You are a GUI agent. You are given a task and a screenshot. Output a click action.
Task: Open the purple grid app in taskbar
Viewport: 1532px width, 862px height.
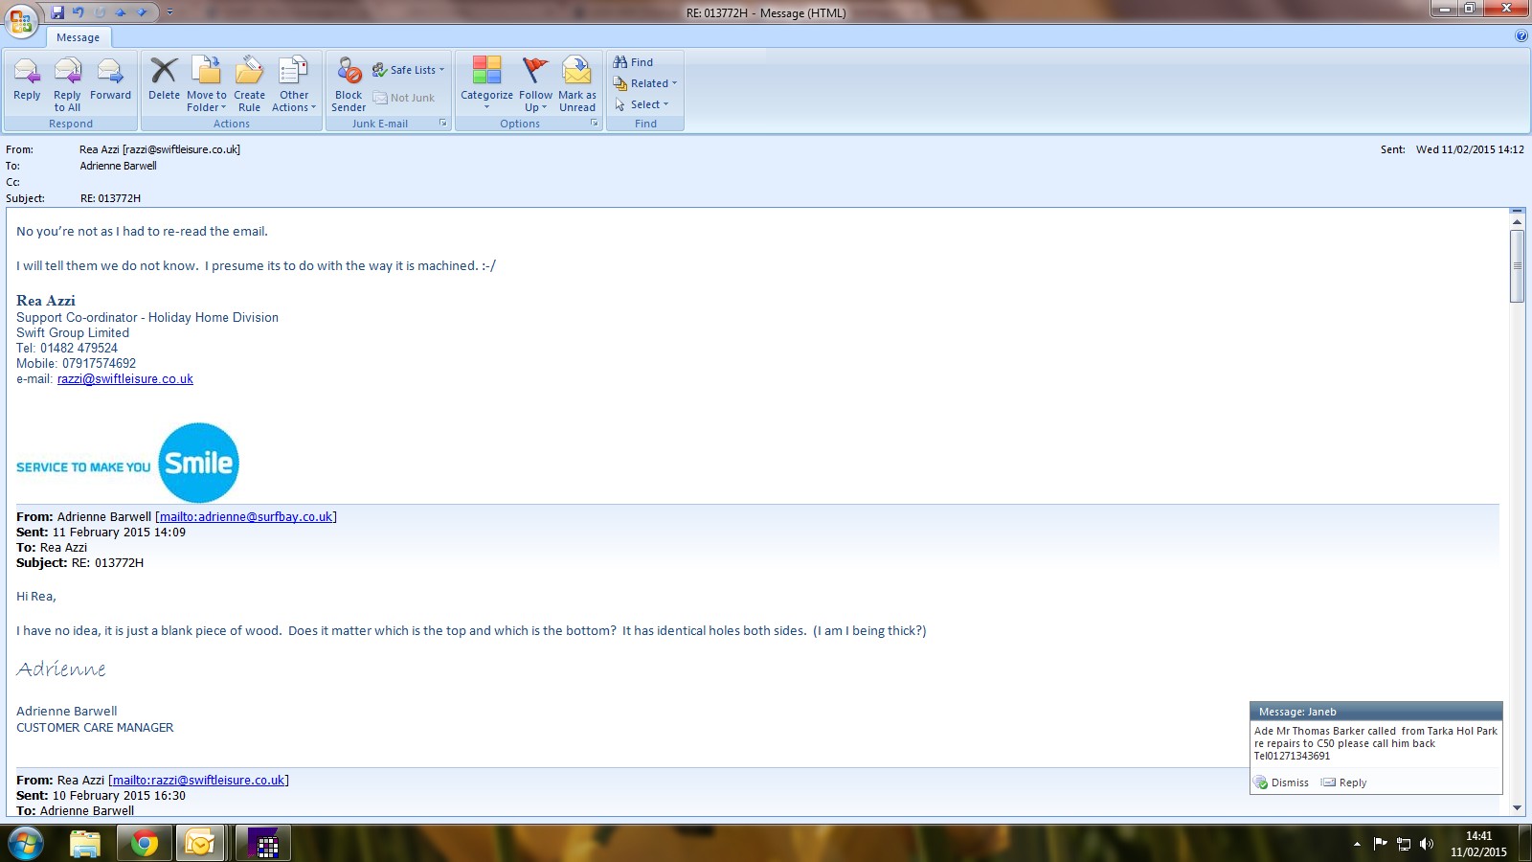pos(263,844)
